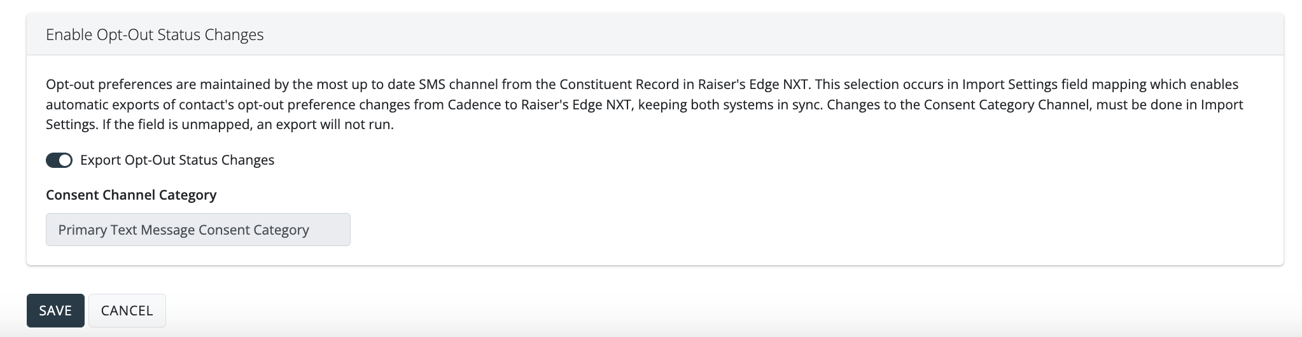Click the white knob of the export toggle
This screenshot has height=337, width=1302.
tap(65, 160)
